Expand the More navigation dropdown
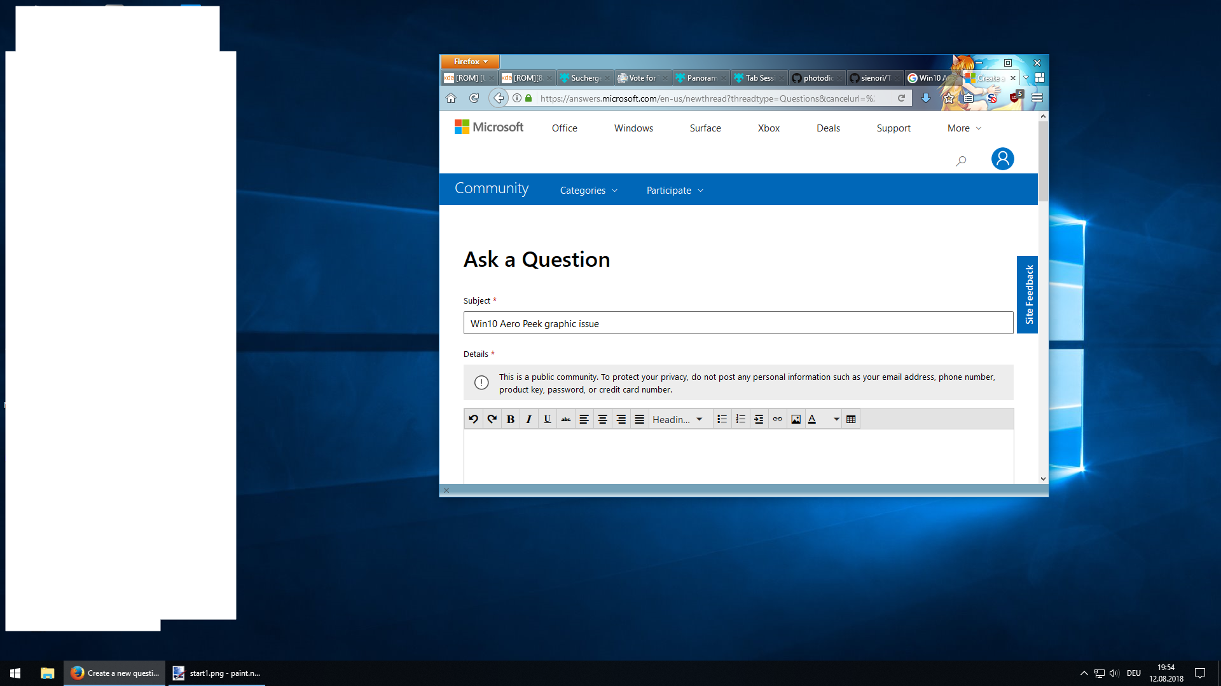Screen dimensions: 1221x686 [x=964, y=128]
